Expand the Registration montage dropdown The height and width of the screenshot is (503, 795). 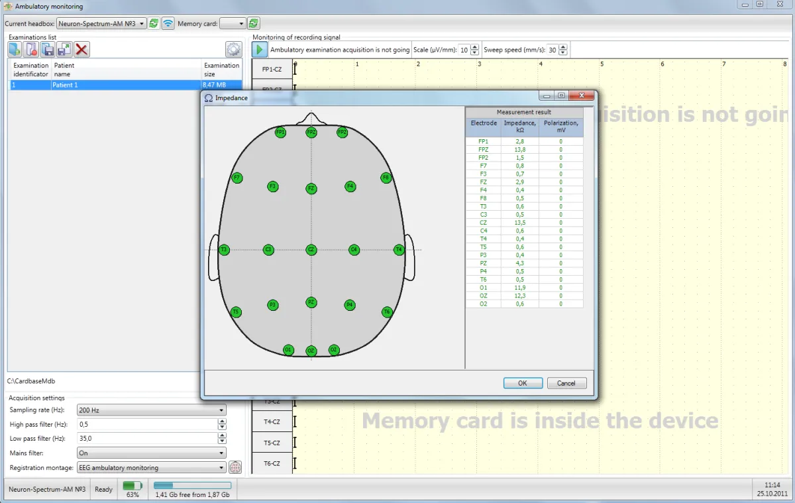(x=151, y=468)
